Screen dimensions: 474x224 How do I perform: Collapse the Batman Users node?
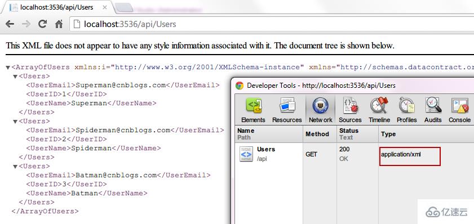pos(15,167)
